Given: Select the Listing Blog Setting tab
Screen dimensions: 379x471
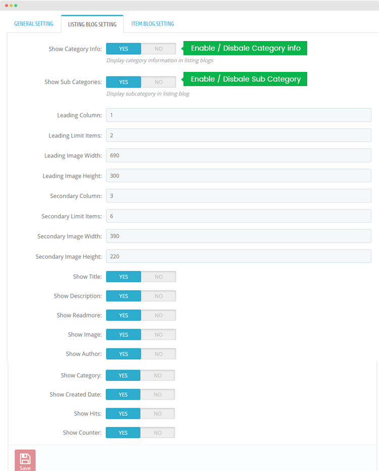Looking at the screenshot, I should [x=92, y=24].
